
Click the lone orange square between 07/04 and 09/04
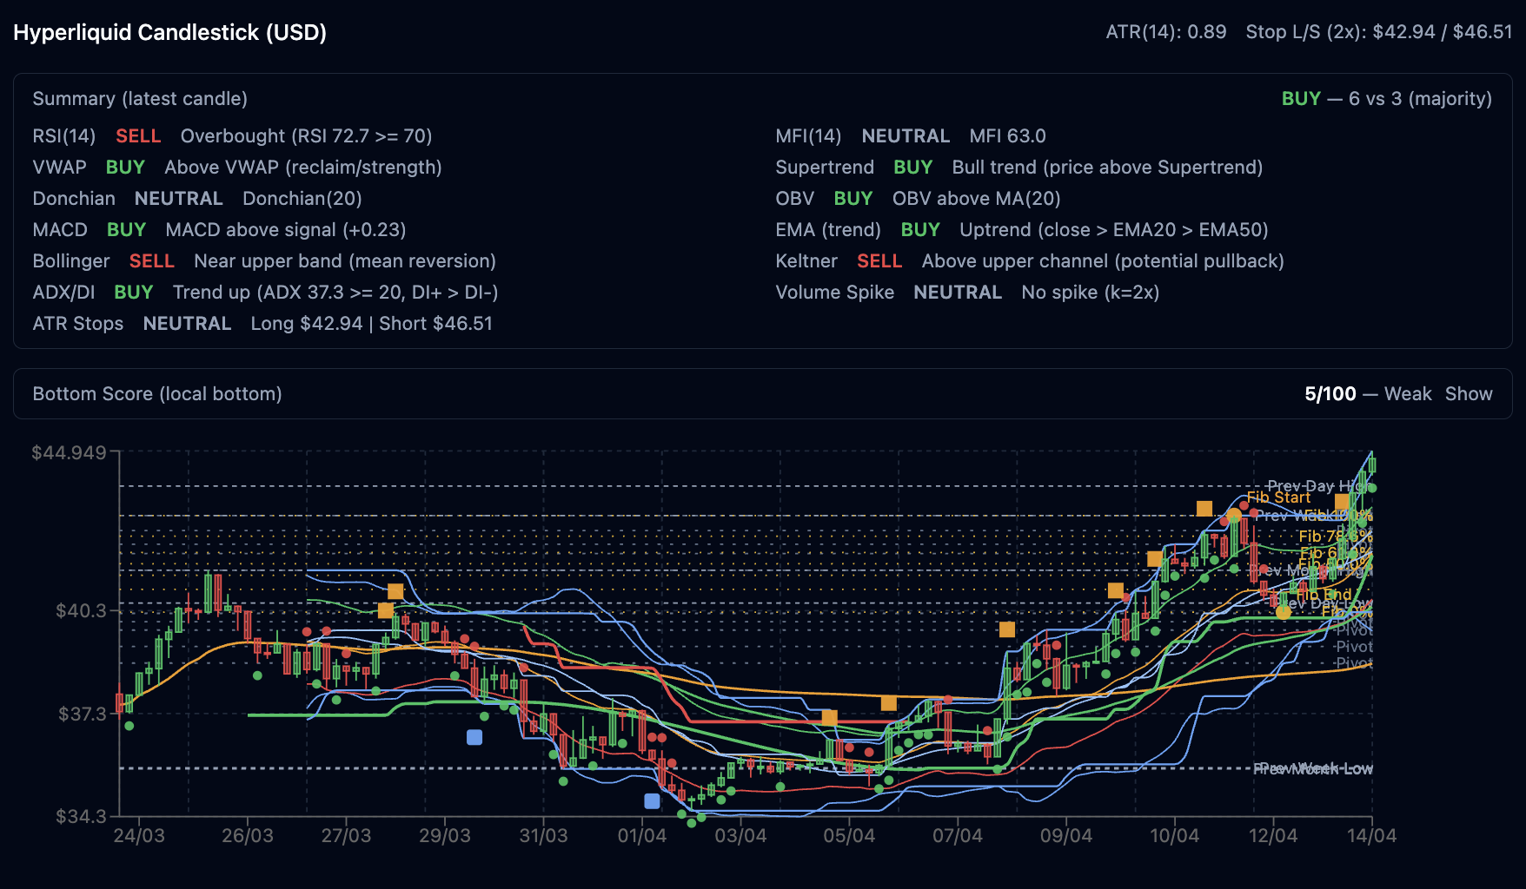pos(1006,629)
